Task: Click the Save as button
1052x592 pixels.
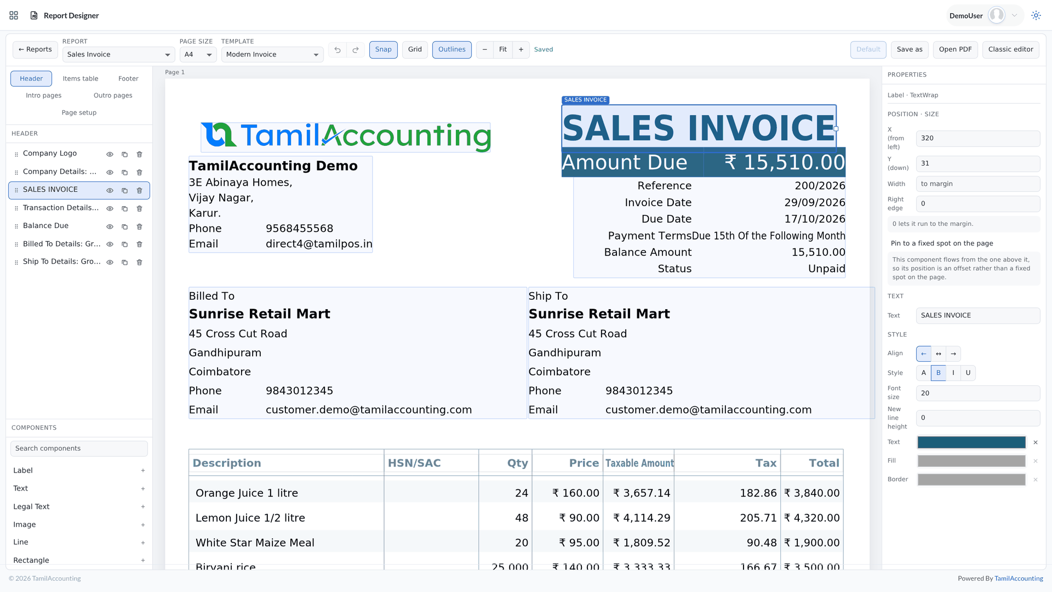Action: [x=910, y=50]
